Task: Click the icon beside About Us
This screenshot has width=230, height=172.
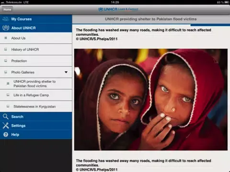Action: pyautogui.click(x=6, y=38)
